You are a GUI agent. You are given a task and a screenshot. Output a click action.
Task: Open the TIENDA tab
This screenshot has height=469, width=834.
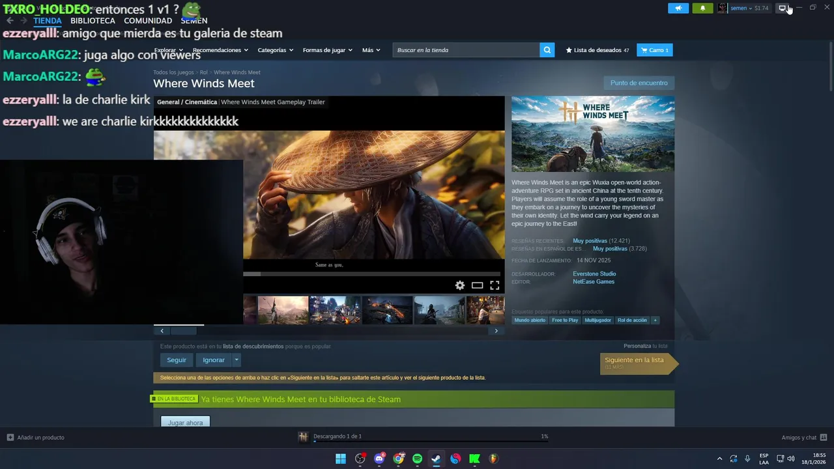(x=48, y=21)
